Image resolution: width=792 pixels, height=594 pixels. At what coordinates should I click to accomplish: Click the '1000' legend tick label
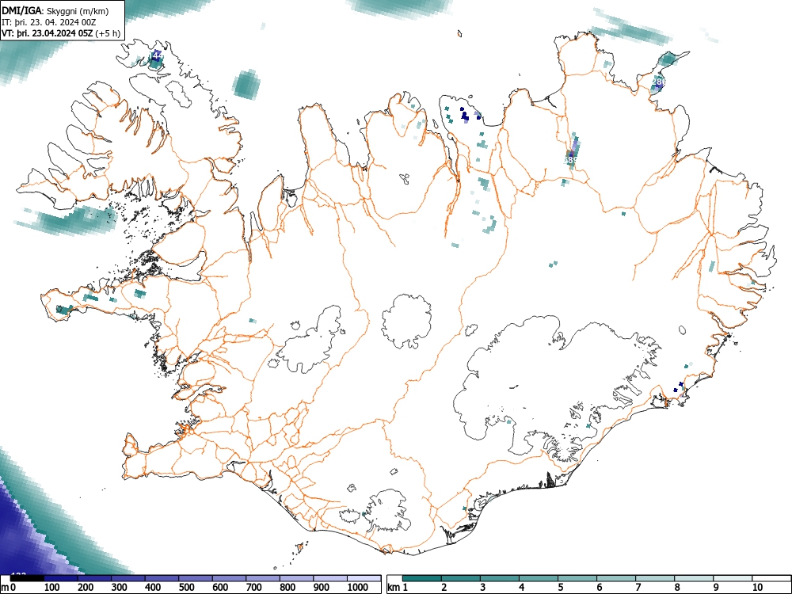358,588
